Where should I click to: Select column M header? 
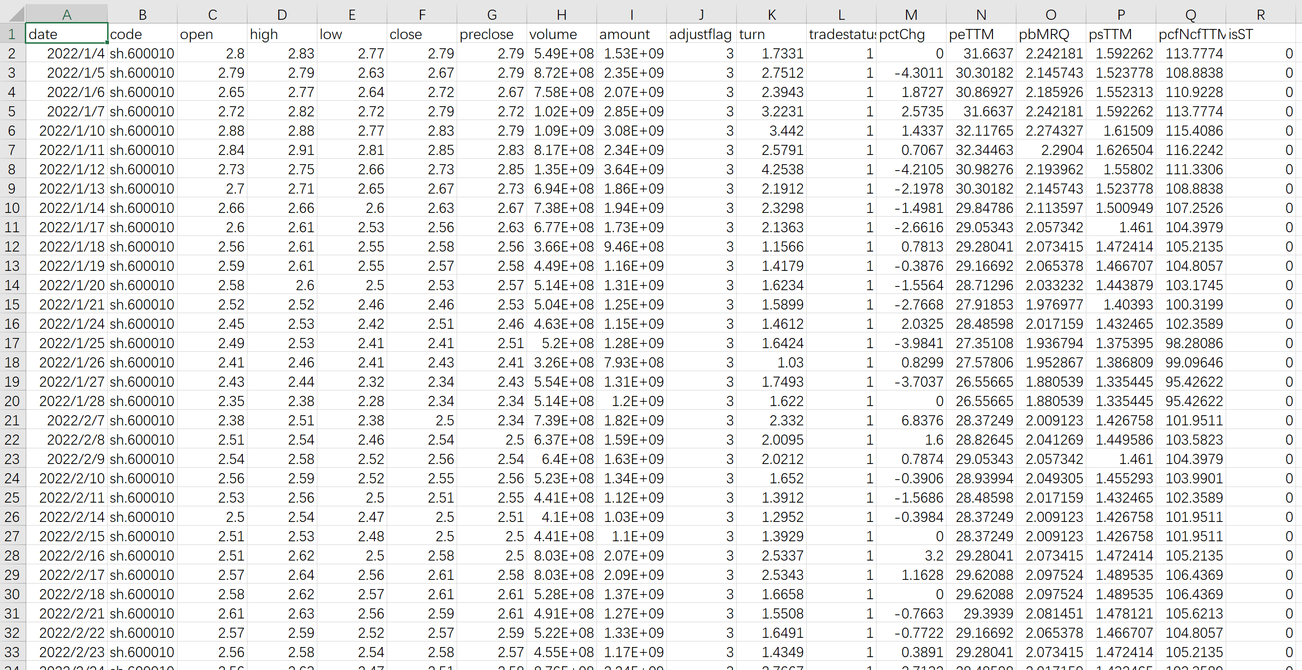click(911, 14)
